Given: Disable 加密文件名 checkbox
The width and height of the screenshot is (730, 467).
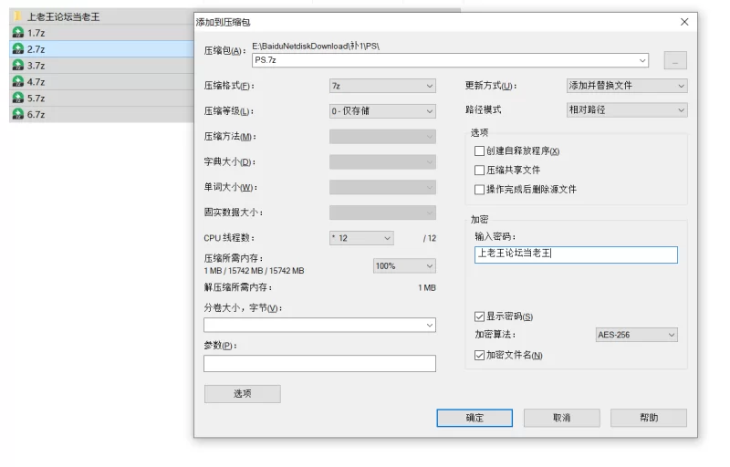Looking at the screenshot, I should [x=480, y=355].
